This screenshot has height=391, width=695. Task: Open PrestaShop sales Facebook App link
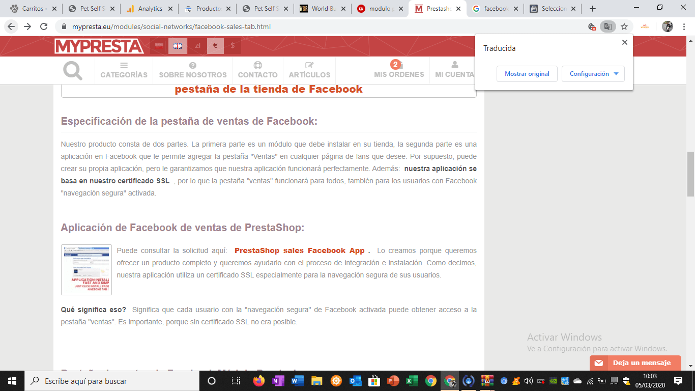point(300,250)
